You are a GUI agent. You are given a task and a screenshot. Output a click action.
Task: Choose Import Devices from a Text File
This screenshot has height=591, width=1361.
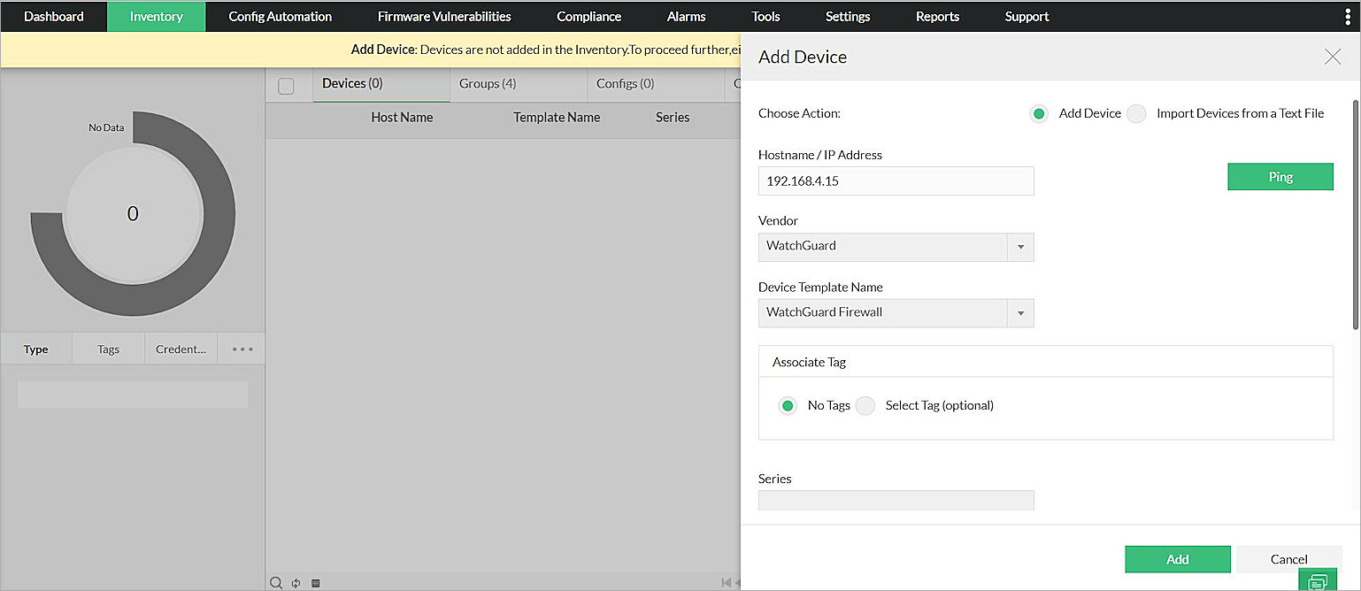pos(1135,113)
